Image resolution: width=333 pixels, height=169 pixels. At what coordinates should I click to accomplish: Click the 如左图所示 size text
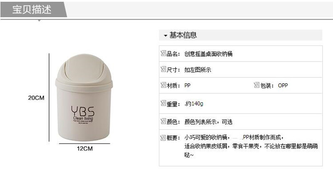click(198, 70)
